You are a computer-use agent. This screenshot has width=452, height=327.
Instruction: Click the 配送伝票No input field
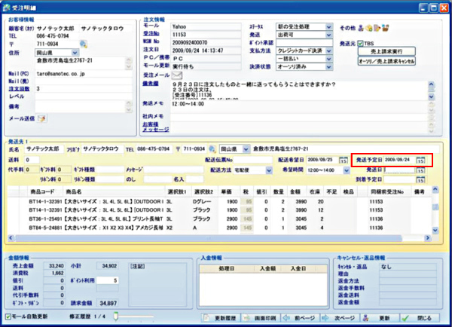pyautogui.click(x=252, y=160)
